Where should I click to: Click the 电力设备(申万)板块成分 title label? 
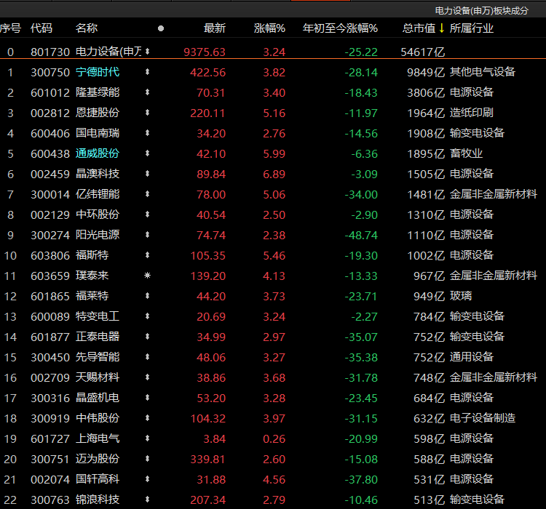coord(487,11)
